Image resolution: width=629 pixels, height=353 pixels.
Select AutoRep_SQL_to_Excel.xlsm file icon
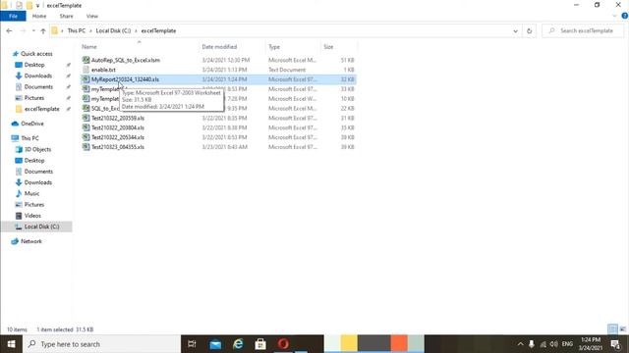click(x=86, y=60)
